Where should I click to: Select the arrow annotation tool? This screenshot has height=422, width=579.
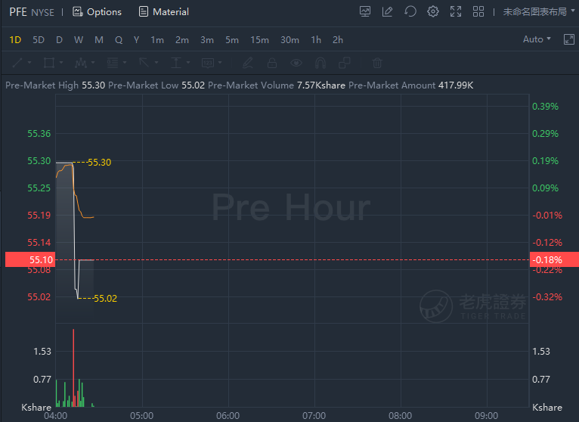[x=144, y=63]
